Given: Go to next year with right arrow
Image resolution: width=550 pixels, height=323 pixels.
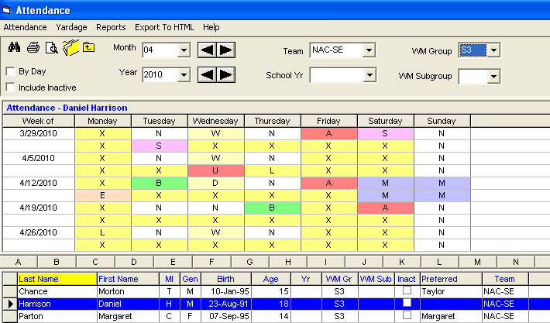Looking at the screenshot, I should click(225, 74).
